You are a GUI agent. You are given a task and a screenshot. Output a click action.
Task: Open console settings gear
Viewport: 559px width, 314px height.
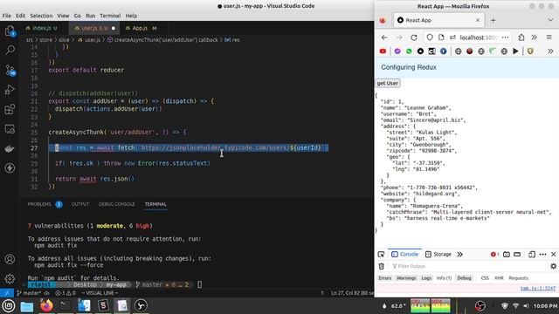(x=553, y=266)
